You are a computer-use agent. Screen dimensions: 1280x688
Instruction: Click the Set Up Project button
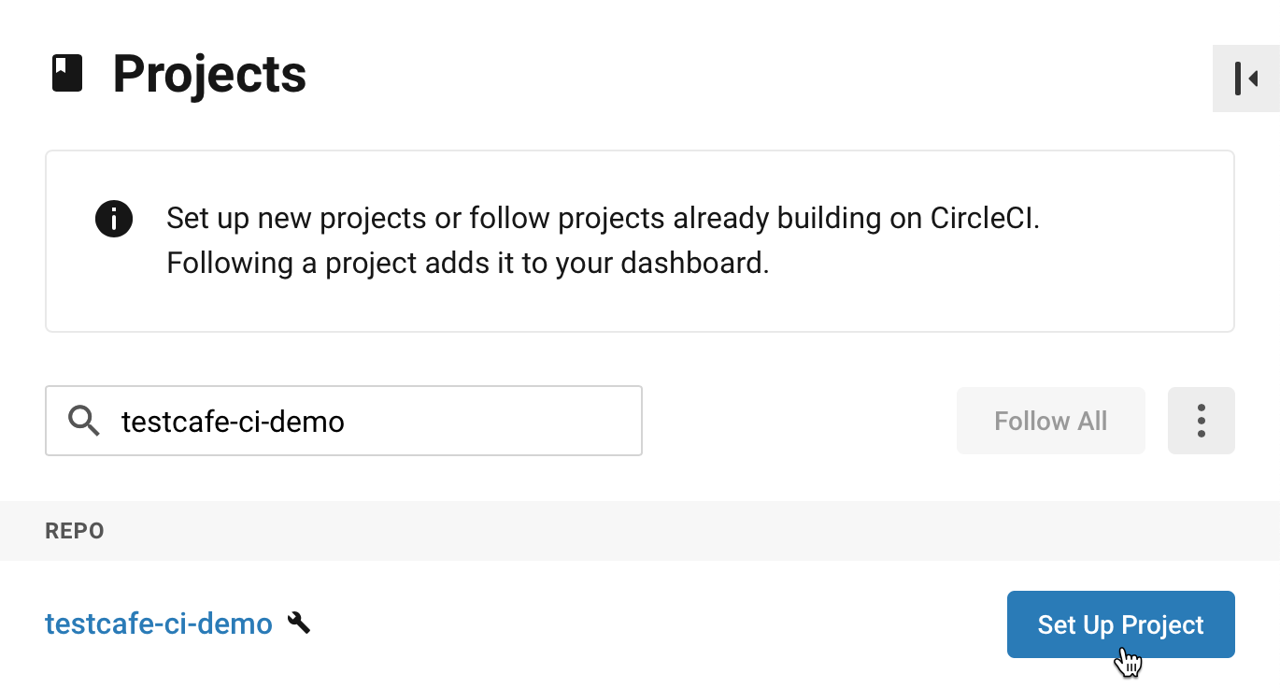point(1120,623)
